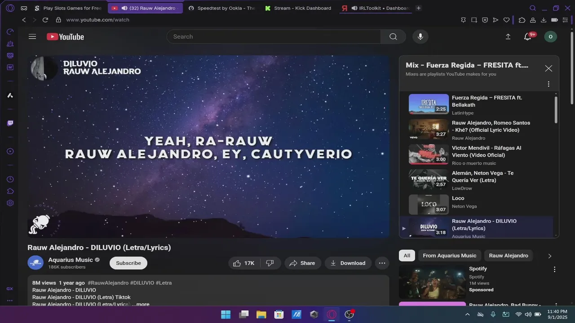This screenshot has width=575, height=323.
Task: Show hidden system tray icons chevron
Action: click(468, 314)
